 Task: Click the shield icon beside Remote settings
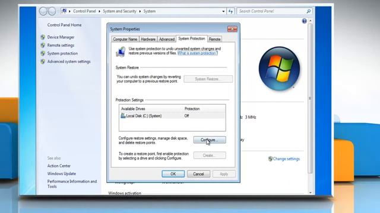pyautogui.click(x=43, y=45)
